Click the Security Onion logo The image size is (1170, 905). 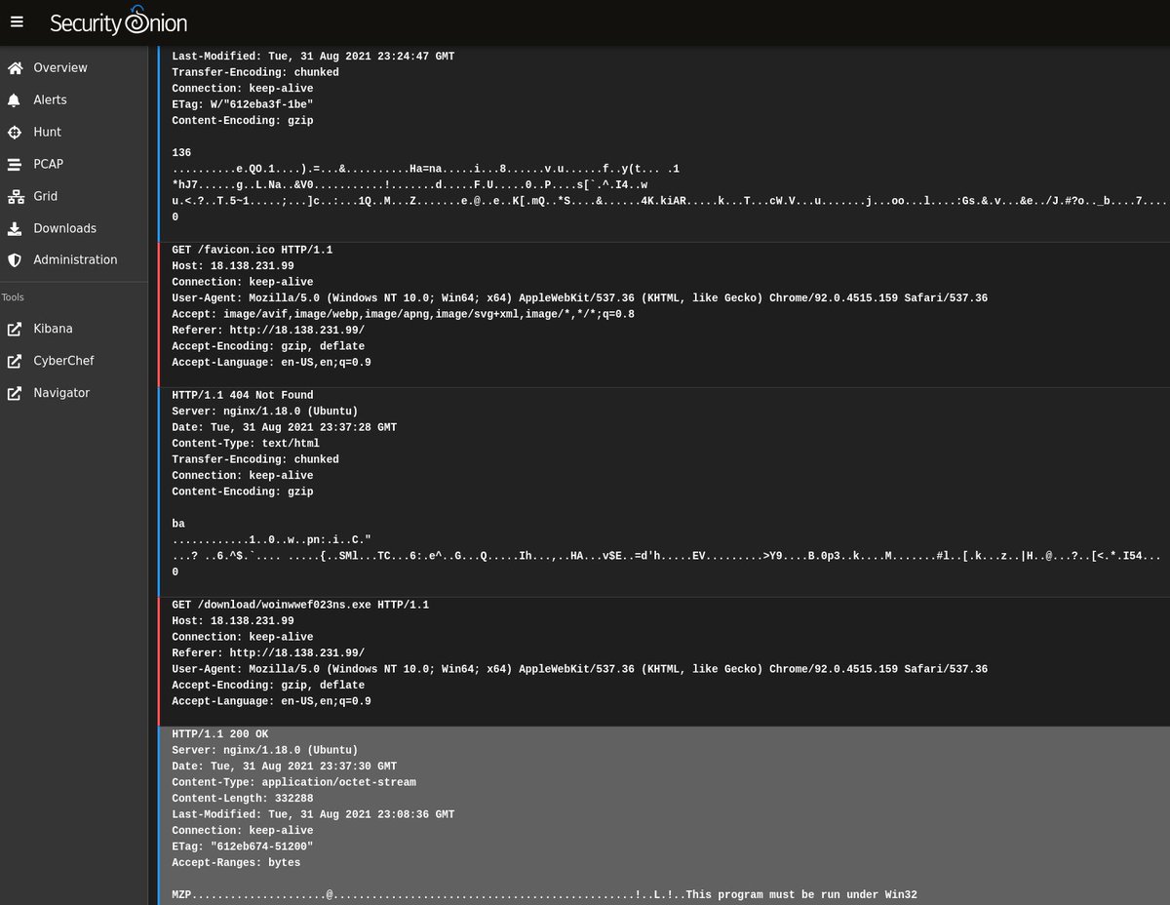(118, 21)
